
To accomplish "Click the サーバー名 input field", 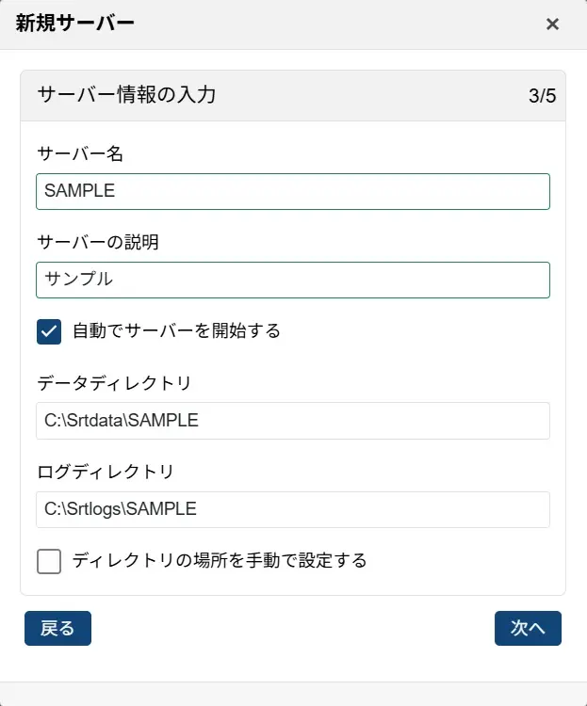I will pos(292,191).
